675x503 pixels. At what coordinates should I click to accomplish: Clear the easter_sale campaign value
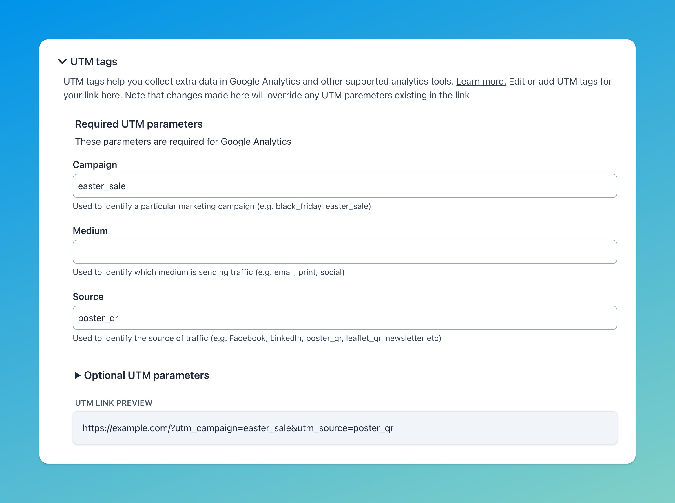[344, 186]
